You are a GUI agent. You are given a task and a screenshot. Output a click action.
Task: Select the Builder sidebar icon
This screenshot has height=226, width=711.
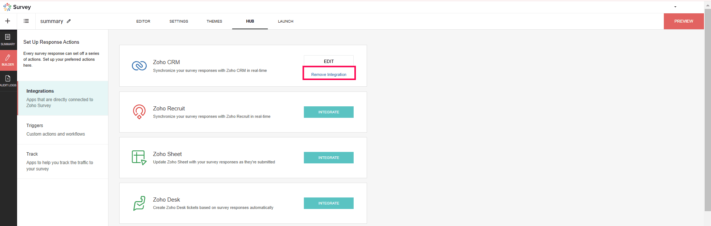click(x=8, y=60)
